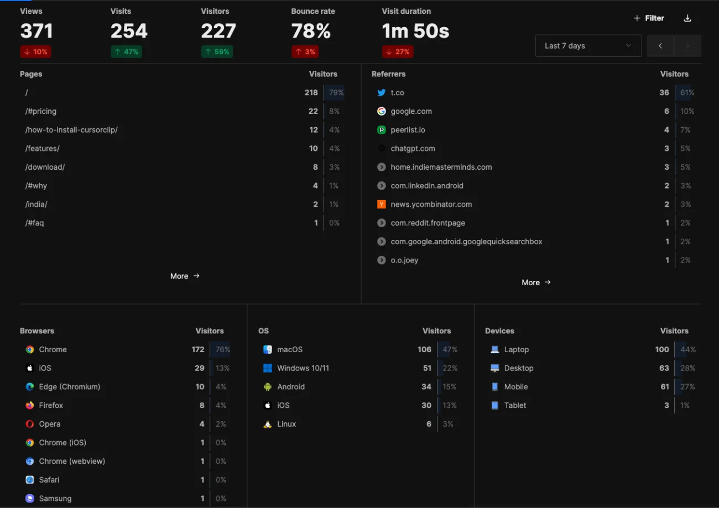Viewport: 719px width, 508px height.
Task: Click the Devices panel heading
Action: click(499, 331)
